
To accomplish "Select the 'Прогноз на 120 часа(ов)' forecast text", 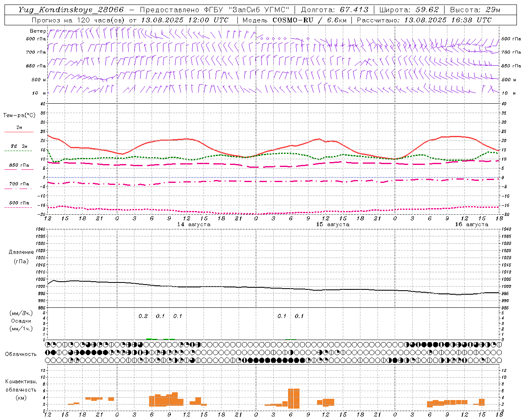I will [x=78, y=20].
